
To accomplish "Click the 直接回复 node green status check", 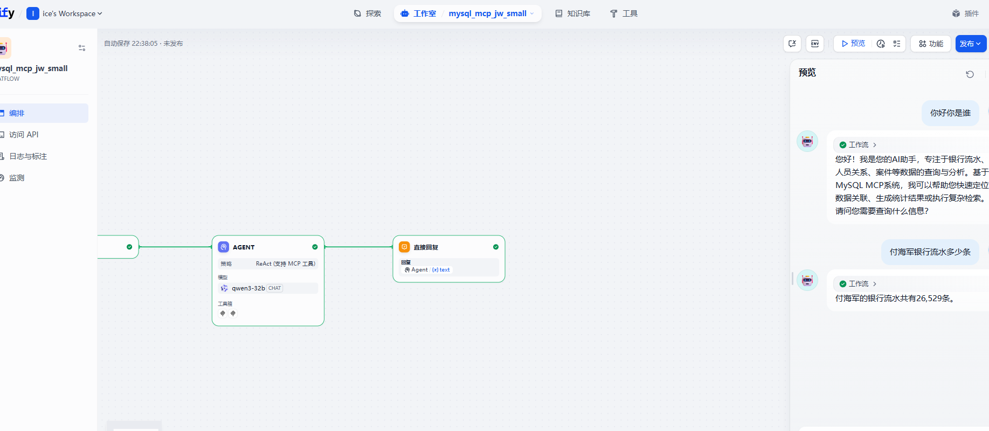I will pyautogui.click(x=496, y=247).
